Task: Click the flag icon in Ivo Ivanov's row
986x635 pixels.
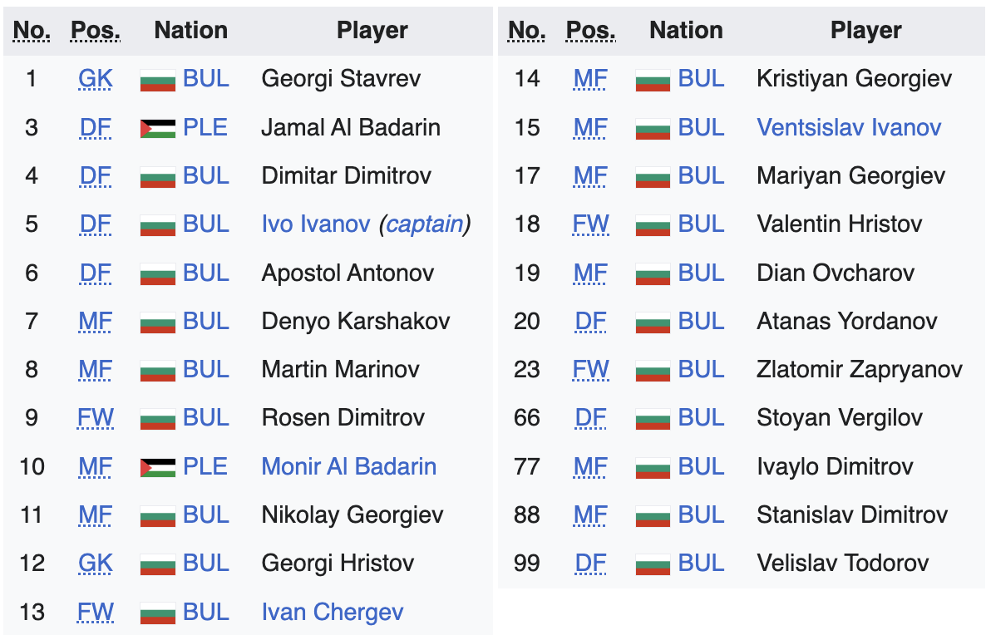Action: pos(157,225)
